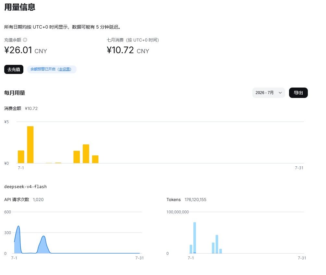
Task: Click the second peak of API requests curve
Action: [x=43, y=236]
